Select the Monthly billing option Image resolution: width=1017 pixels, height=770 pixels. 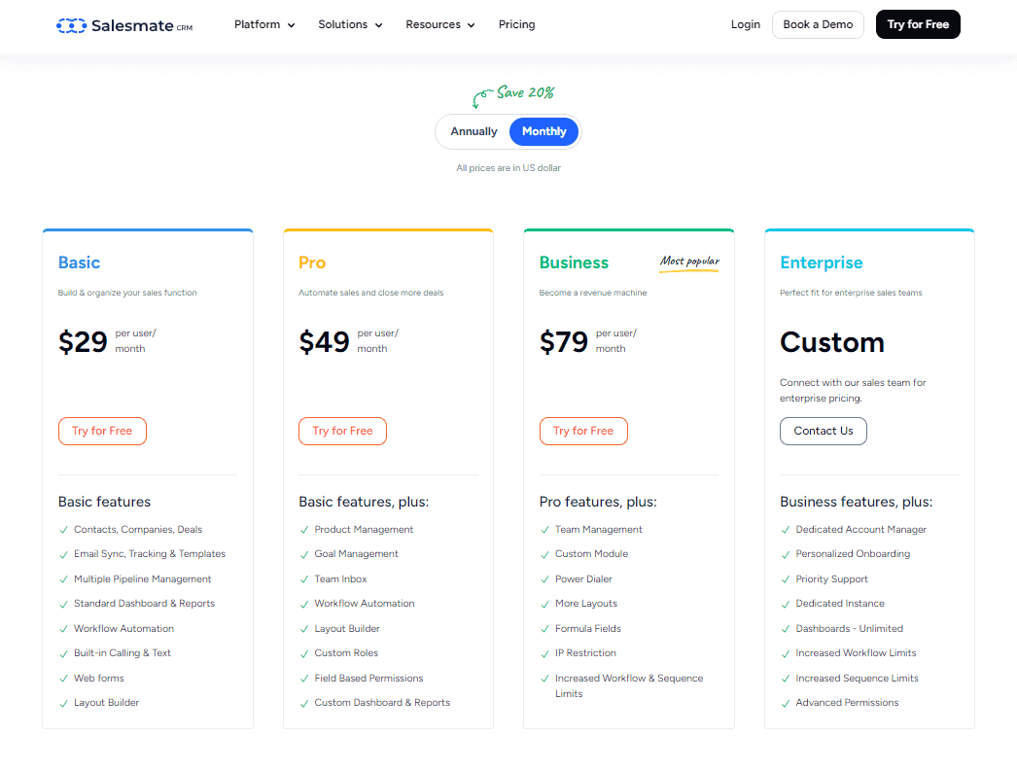(x=543, y=130)
